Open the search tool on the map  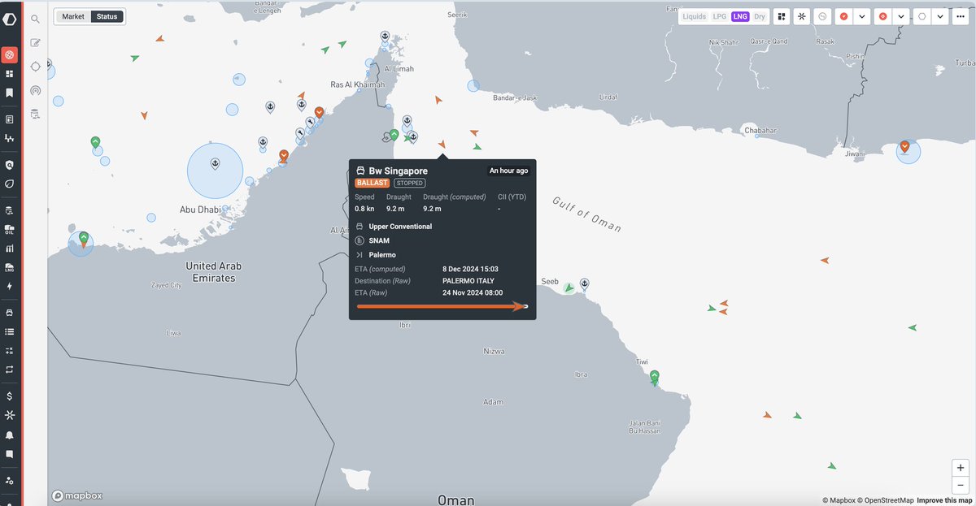click(x=35, y=19)
